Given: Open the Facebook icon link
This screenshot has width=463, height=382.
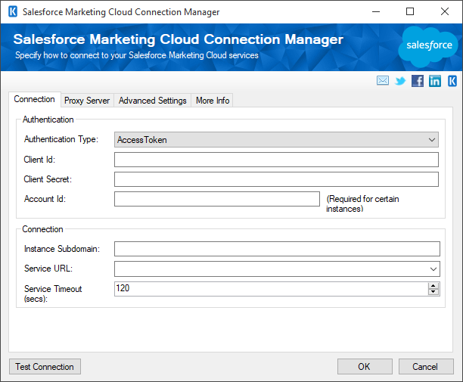Looking at the screenshot, I should tap(418, 81).
